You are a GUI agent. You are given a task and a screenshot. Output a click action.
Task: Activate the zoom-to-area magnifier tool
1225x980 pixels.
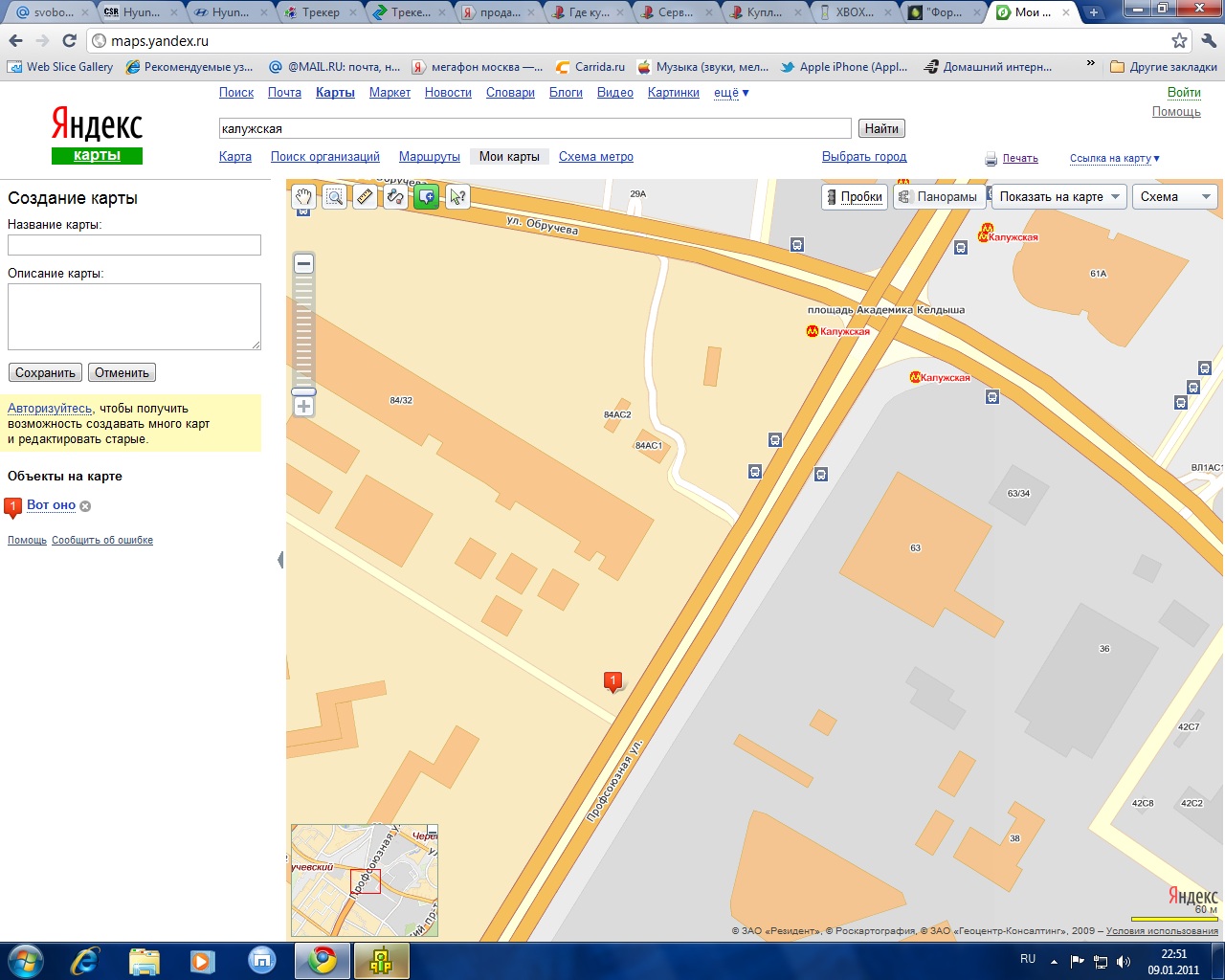(334, 197)
